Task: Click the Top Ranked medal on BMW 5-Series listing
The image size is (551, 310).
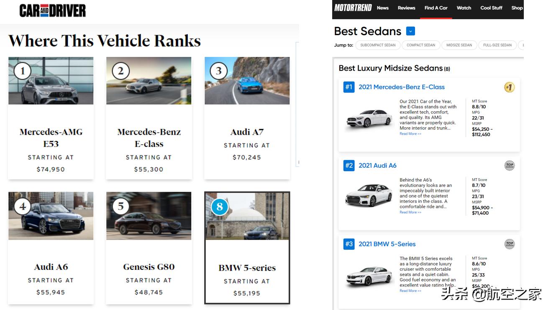Action: pos(509,244)
